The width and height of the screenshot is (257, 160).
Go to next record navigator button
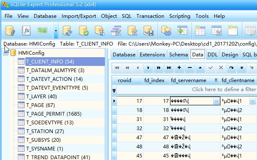click(x=148, y=68)
